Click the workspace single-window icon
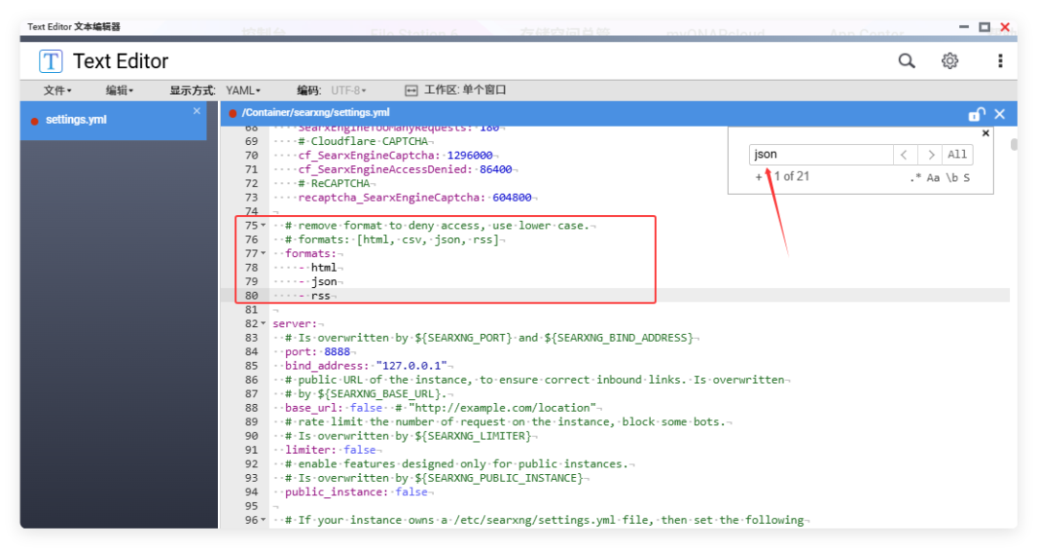The image size is (1037, 548). (412, 90)
